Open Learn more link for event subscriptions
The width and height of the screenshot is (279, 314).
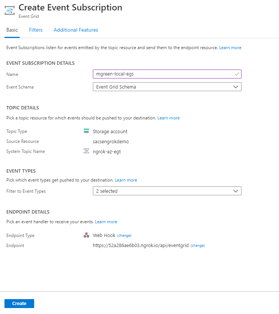[230, 48]
